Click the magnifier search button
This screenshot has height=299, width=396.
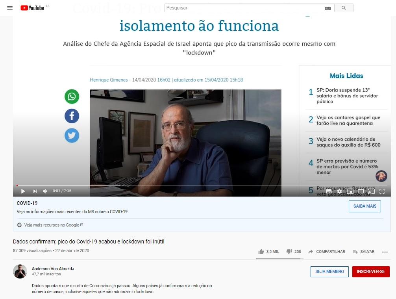pos(344,8)
